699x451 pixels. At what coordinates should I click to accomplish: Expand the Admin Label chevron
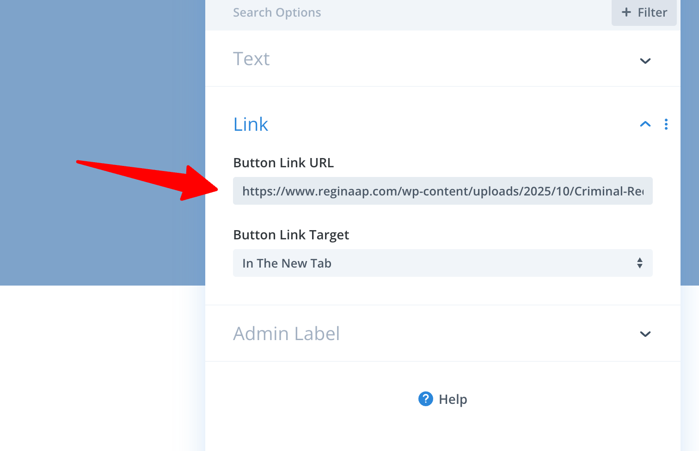click(x=645, y=334)
